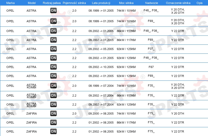Click 92kW / 125KM in Astra F07_ row
Image resolution: width=208 pixels, height=136 pixels.
(126, 49)
